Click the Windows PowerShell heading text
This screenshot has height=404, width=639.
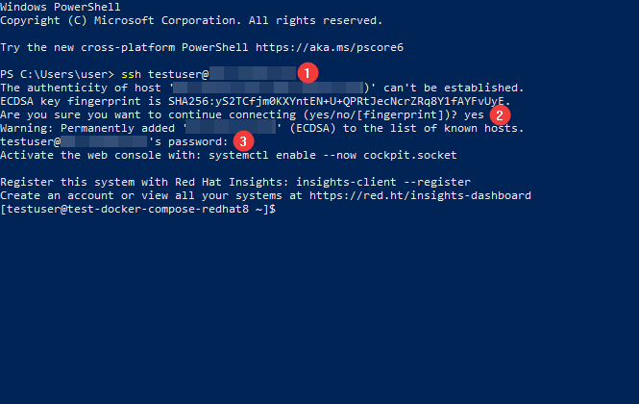tap(60, 7)
